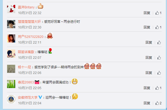Click the verified V badge beside 安徽师范大学
Screen dimensions: 167x110
click(x=40, y=97)
